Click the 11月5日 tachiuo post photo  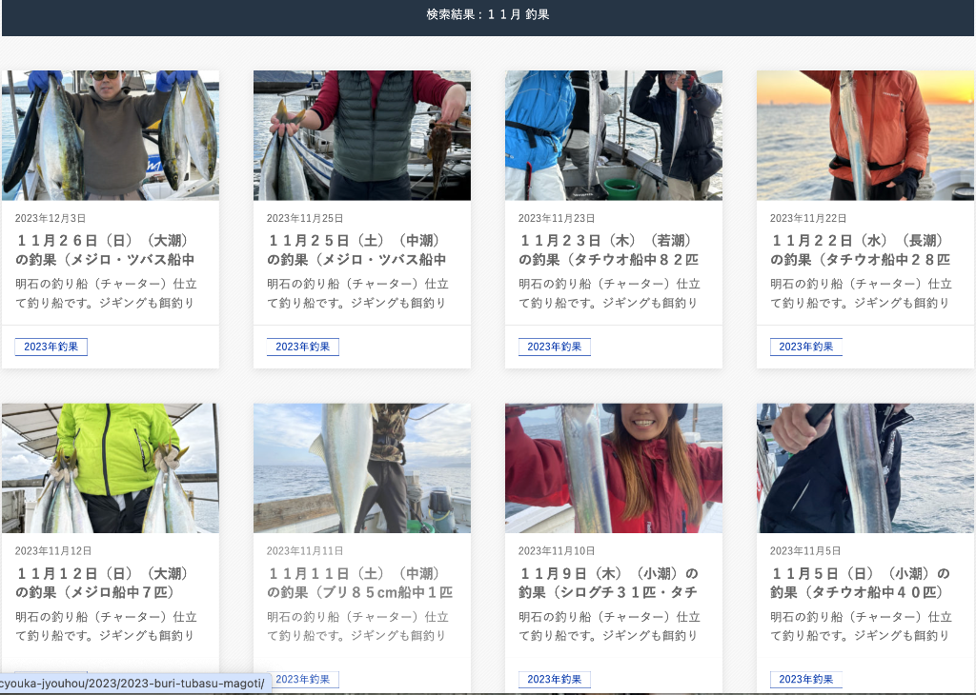pos(865,467)
